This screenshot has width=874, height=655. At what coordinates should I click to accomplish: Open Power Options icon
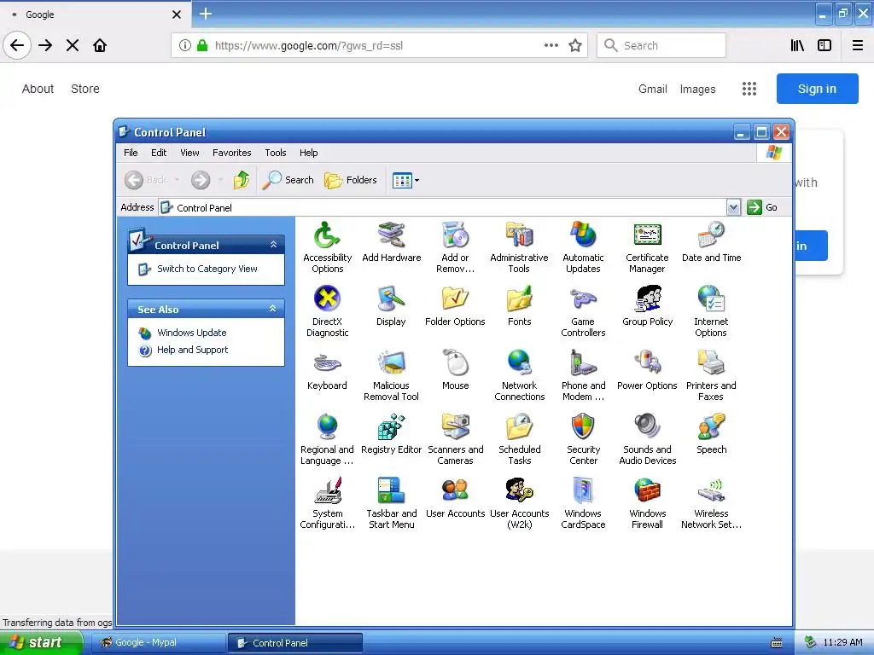(647, 370)
